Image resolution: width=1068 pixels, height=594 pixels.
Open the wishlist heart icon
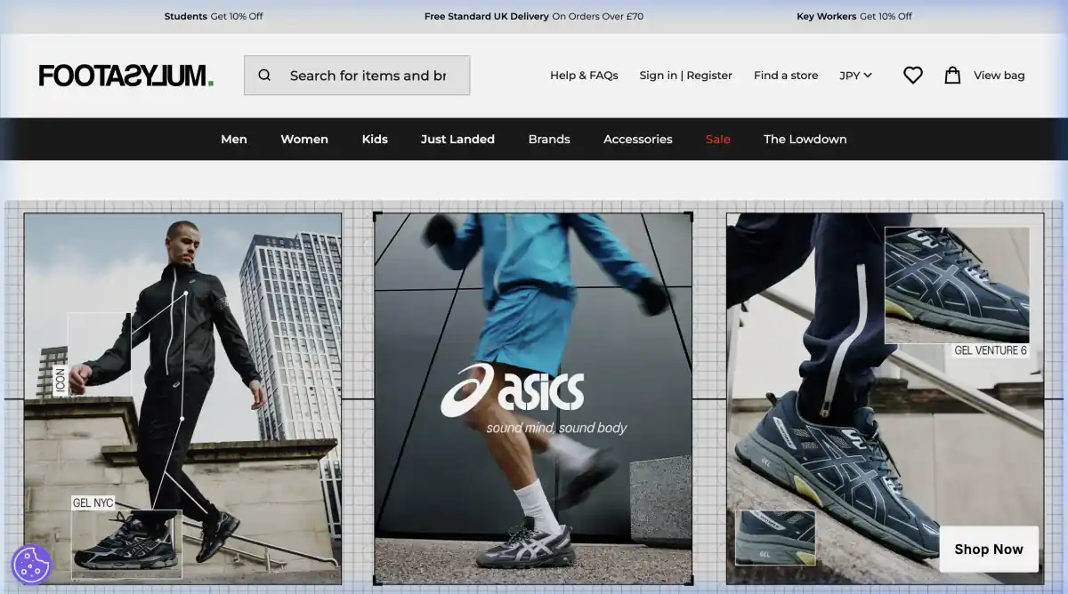pyautogui.click(x=912, y=76)
